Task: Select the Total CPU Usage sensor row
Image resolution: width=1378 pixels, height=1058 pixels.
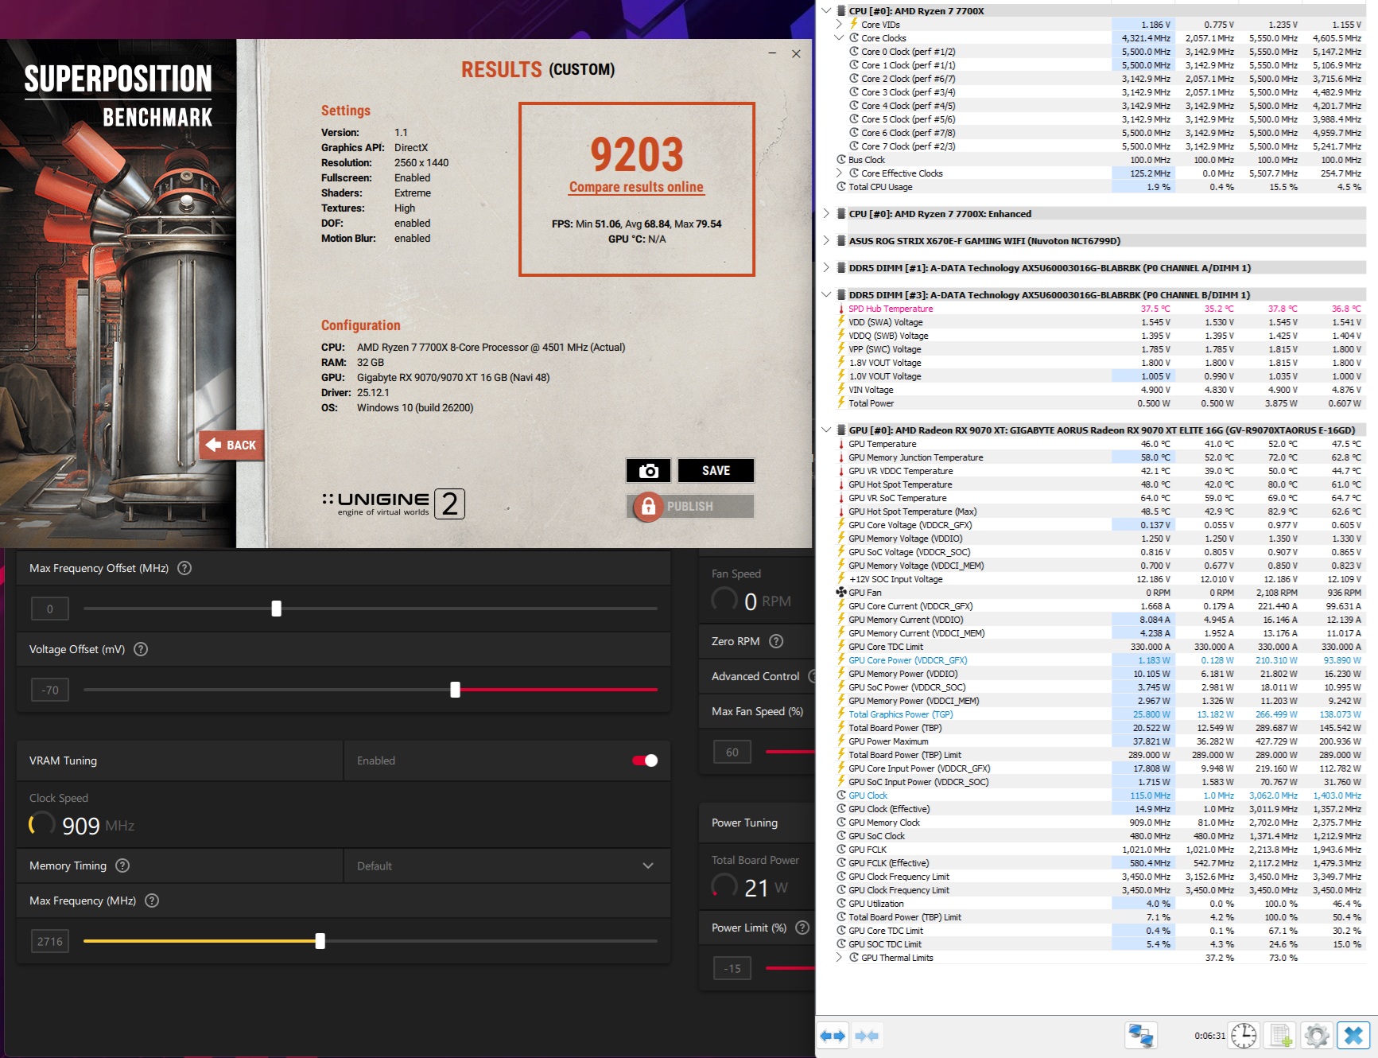Action: [1100, 187]
